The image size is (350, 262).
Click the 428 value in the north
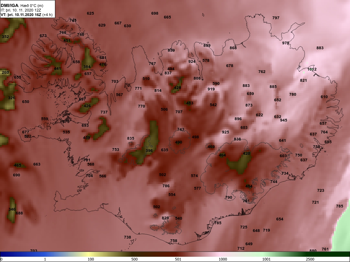[177, 88]
